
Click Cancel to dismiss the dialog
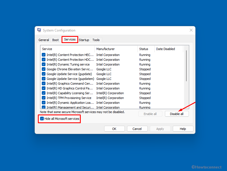tap(137, 129)
